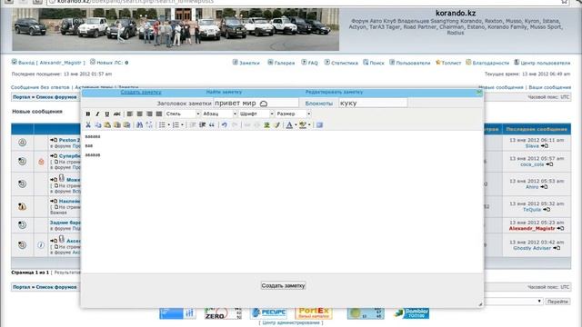The width and height of the screenshot is (582, 327).
Task: Click the background highlight color icon
Action: click(303, 125)
